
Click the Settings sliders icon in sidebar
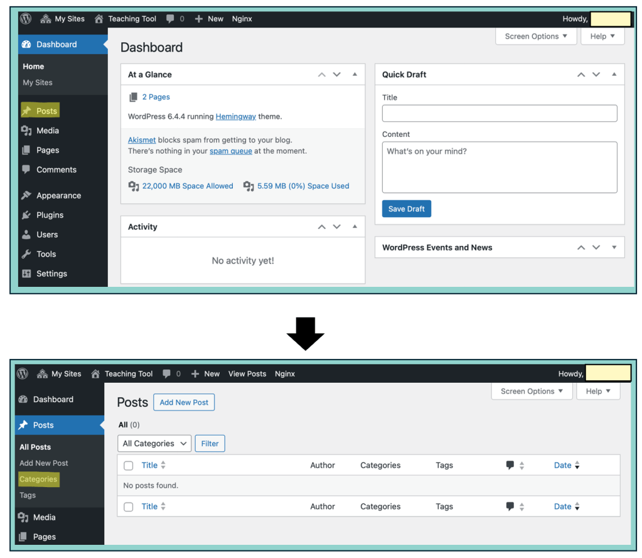coord(26,274)
